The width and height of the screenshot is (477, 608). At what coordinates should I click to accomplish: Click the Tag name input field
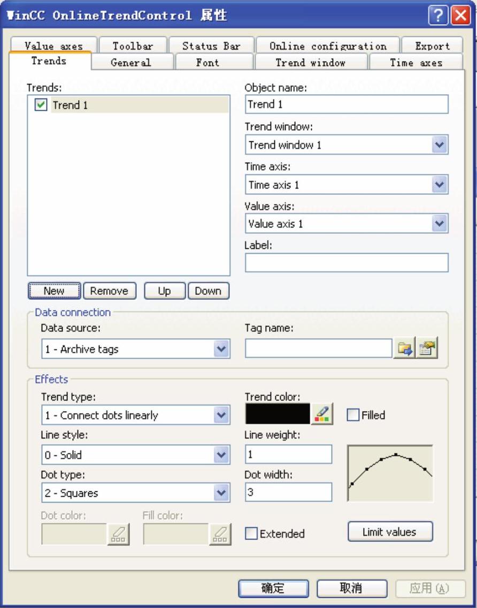319,348
